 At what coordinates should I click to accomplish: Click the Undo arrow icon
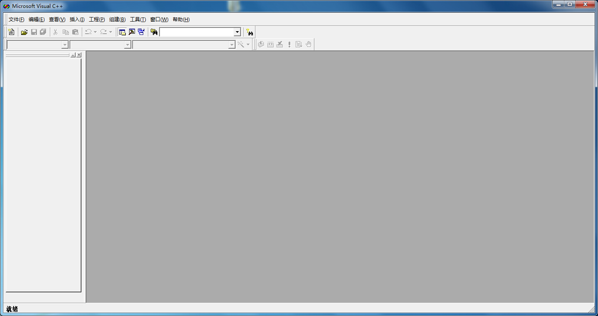click(x=88, y=32)
